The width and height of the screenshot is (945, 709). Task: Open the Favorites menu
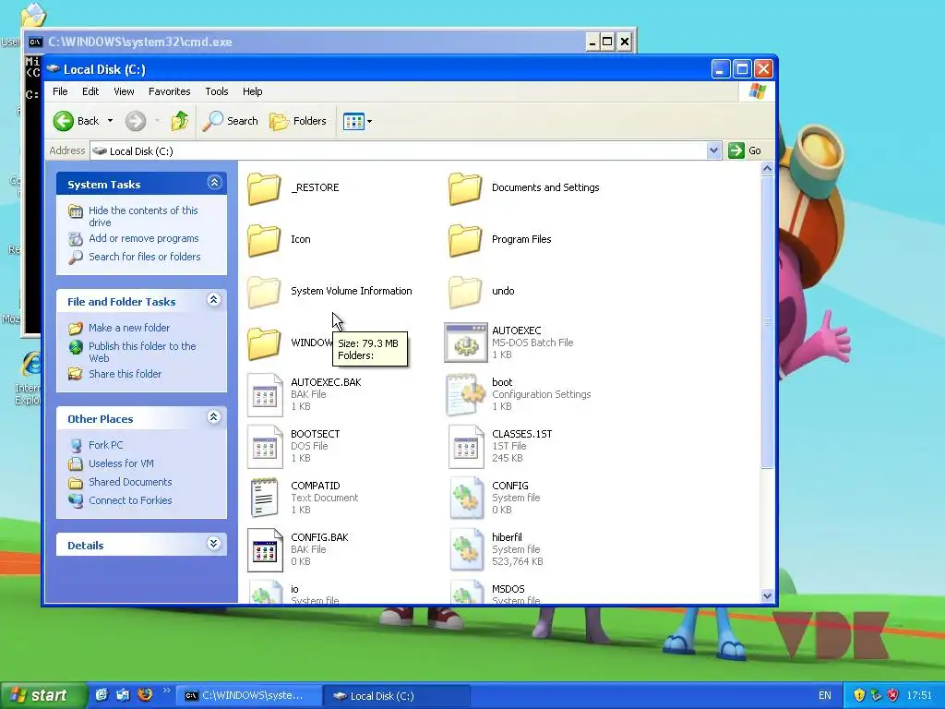170,91
